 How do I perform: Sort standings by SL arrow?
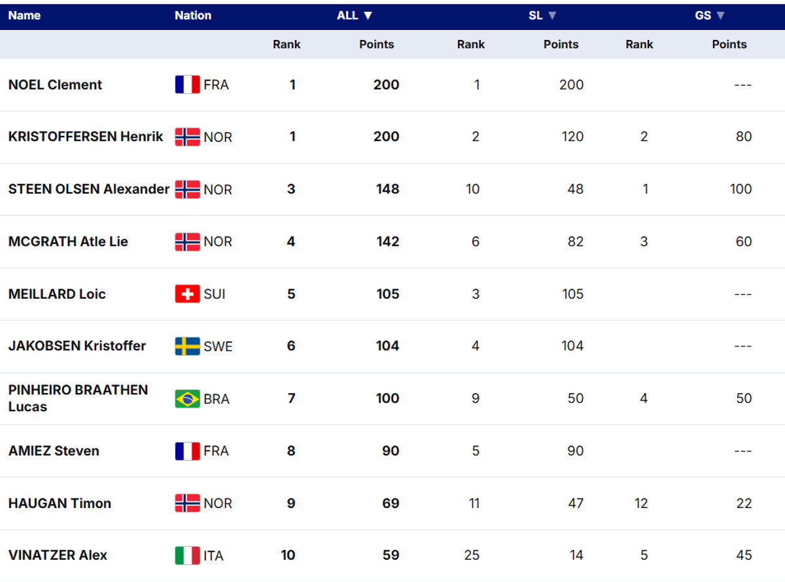[x=552, y=16]
